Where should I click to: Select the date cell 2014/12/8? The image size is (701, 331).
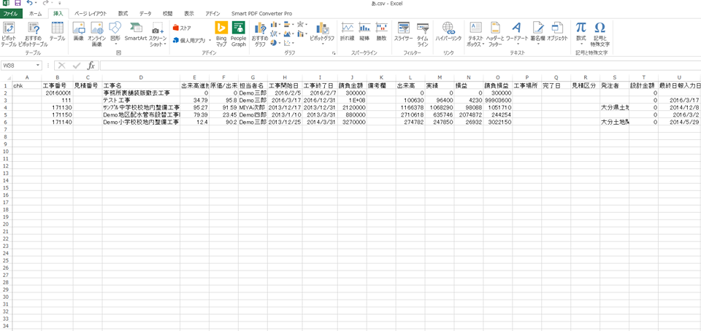(680, 107)
